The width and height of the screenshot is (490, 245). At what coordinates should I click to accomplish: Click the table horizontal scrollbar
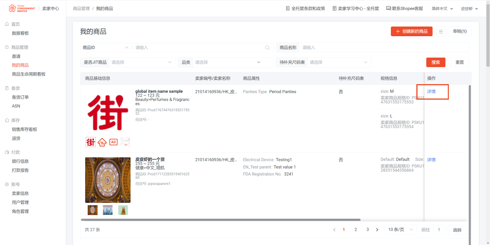[x=221, y=220]
